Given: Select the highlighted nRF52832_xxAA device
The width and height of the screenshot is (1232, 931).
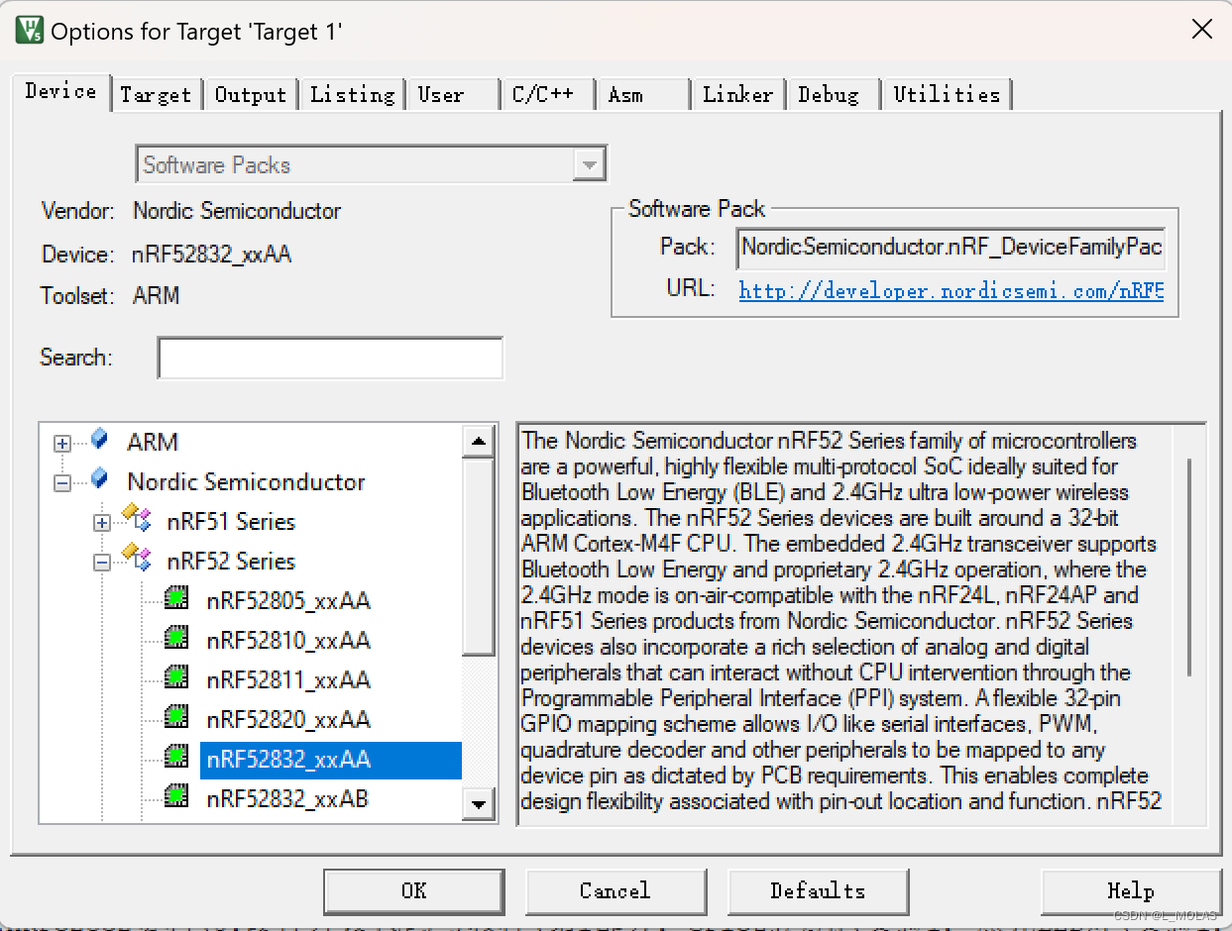Looking at the screenshot, I should 331,760.
